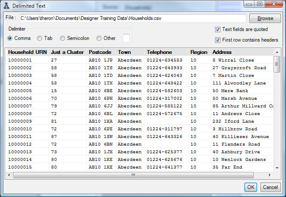This screenshot has width=286, height=197.
Task: Select cell 10000005 in Household URN
Action: tap(20, 91)
